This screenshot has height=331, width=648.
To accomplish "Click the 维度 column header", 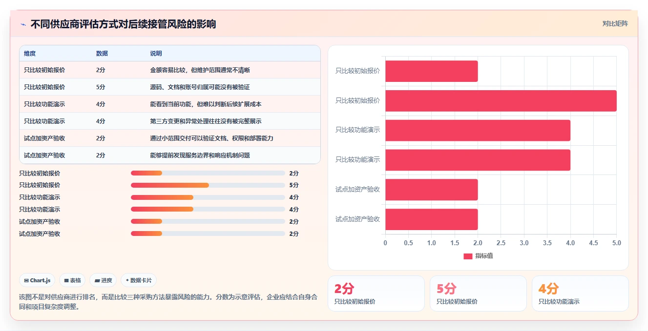I will pos(30,54).
